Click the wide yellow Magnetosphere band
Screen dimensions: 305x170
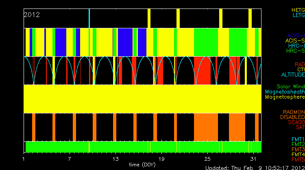pyautogui.click(x=142, y=98)
